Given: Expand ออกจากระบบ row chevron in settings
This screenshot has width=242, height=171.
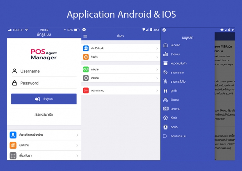Looking at the screenshot, I should 157,91.
